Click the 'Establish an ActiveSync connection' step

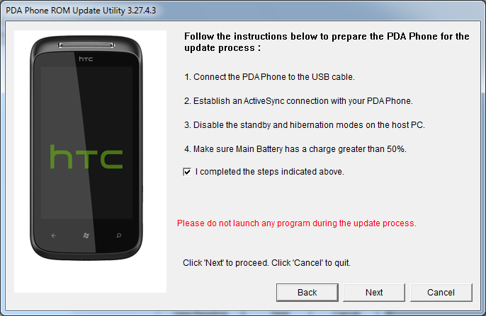(x=298, y=101)
